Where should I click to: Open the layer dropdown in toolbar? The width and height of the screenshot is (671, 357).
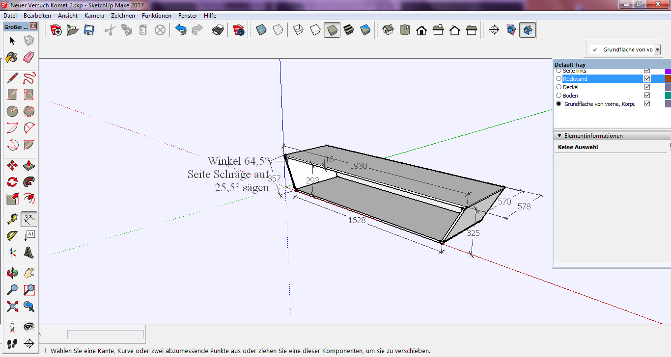pyautogui.click(x=657, y=50)
